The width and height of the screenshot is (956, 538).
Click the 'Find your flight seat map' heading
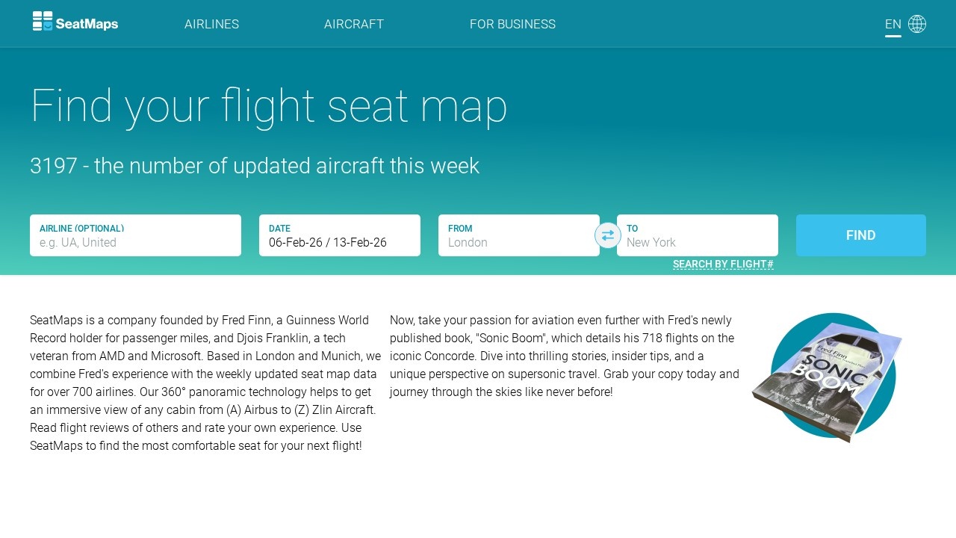click(269, 106)
